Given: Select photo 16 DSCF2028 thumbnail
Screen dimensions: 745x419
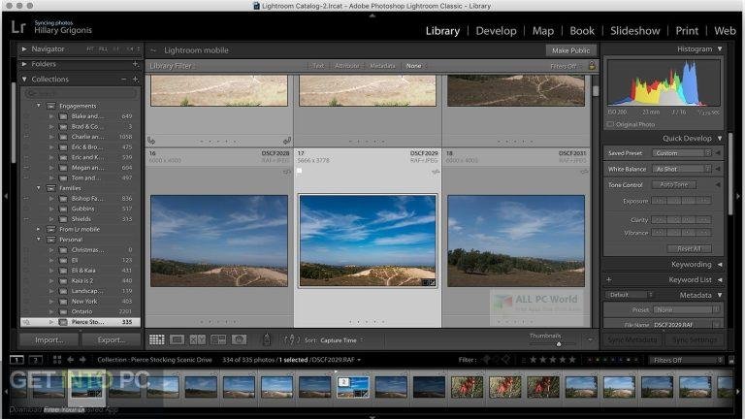Looking at the screenshot, I should point(219,241).
